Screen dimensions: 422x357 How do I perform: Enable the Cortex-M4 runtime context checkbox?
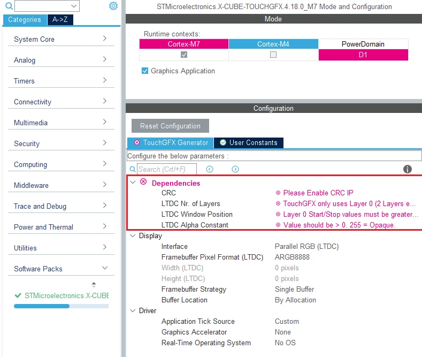(273, 55)
